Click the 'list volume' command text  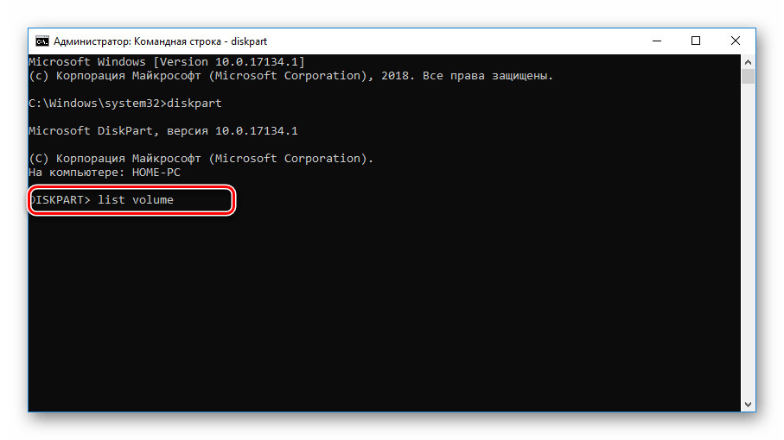point(136,200)
